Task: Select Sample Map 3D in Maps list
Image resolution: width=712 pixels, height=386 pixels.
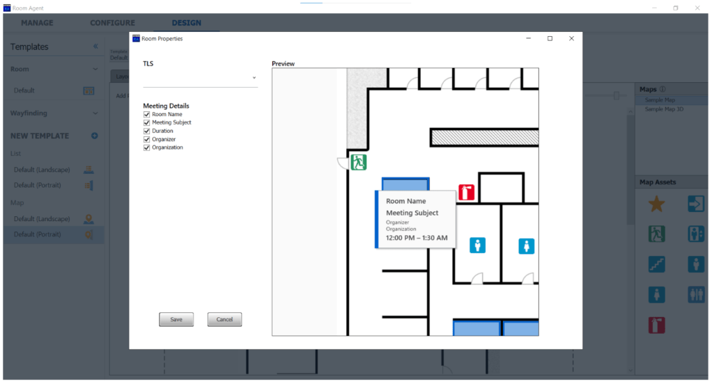Action: [664, 109]
